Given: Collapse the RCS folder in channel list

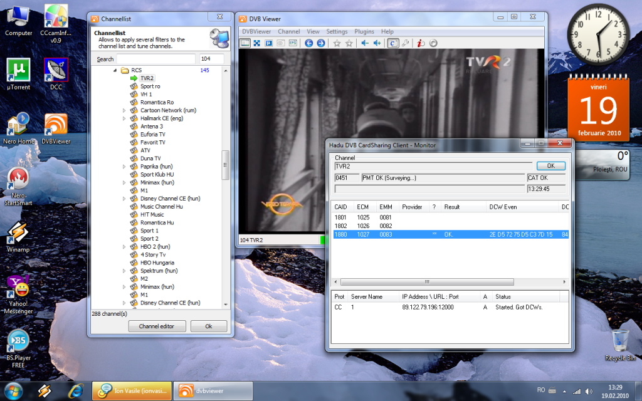Looking at the screenshot, I should point(115,71).
